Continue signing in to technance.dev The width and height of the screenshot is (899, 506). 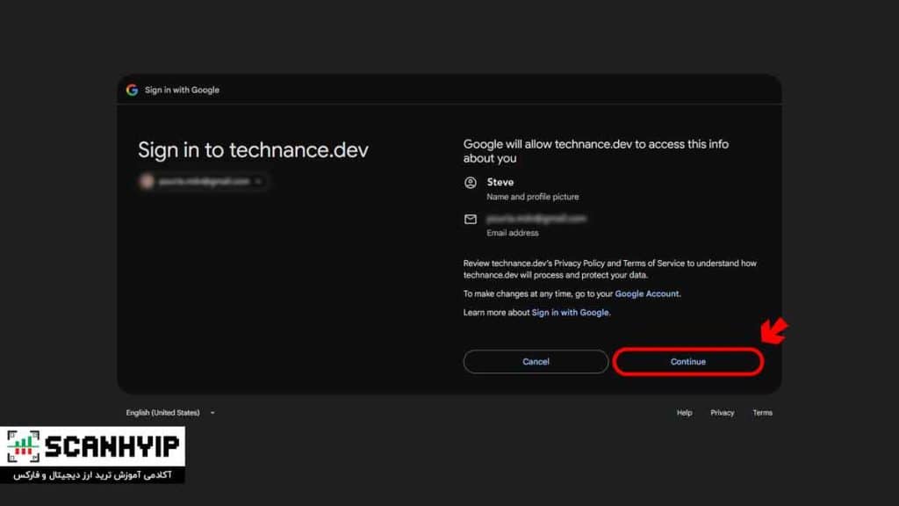coord(688,361)
